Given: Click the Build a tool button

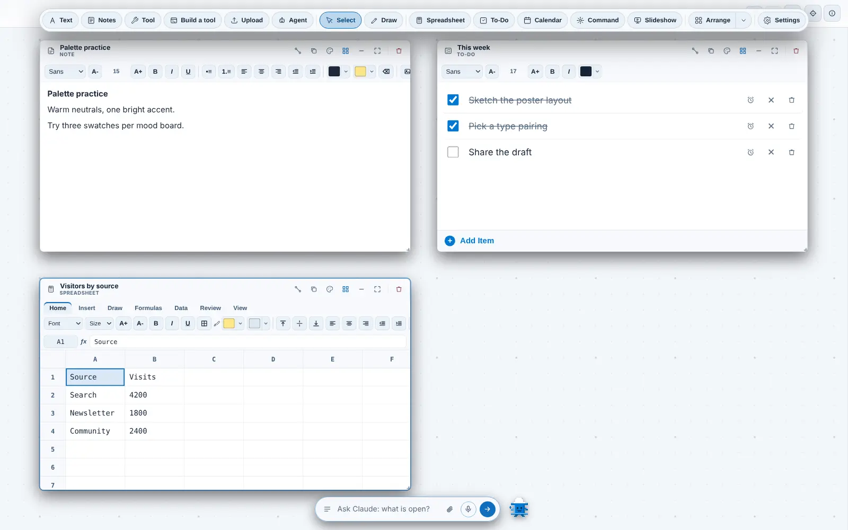Looking at the screenshot, I should (193, 20).
